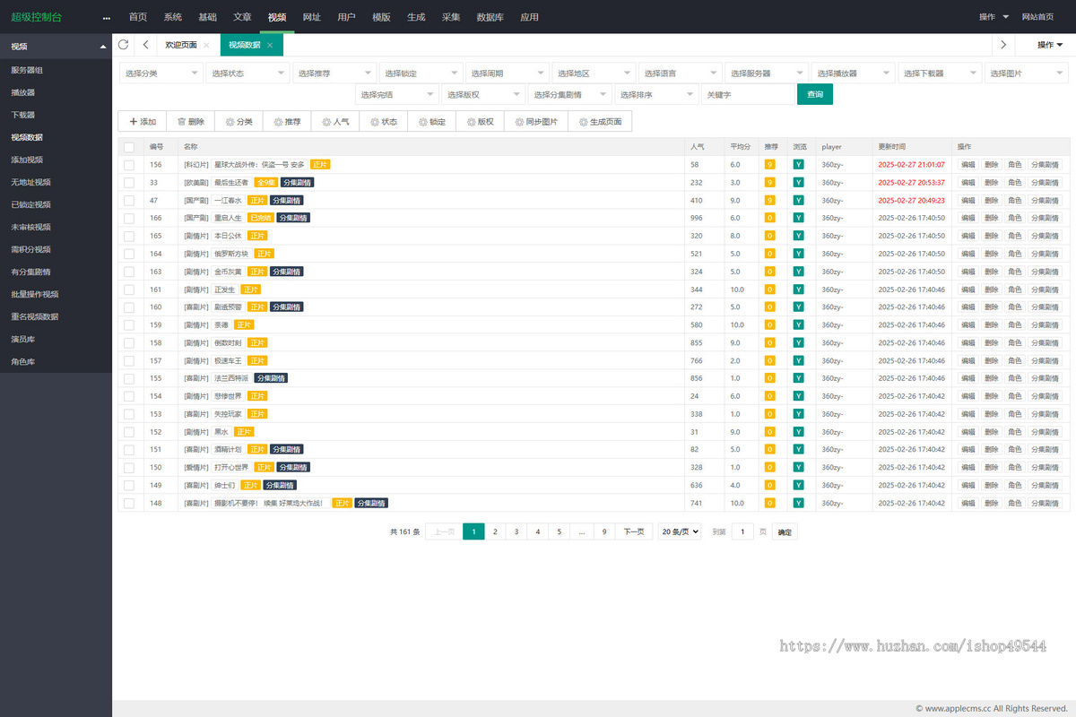The width and height of the screenshot is (1076, 717).
Task: Click the 已完结 tag beside 重启人生
Action: 260,218
